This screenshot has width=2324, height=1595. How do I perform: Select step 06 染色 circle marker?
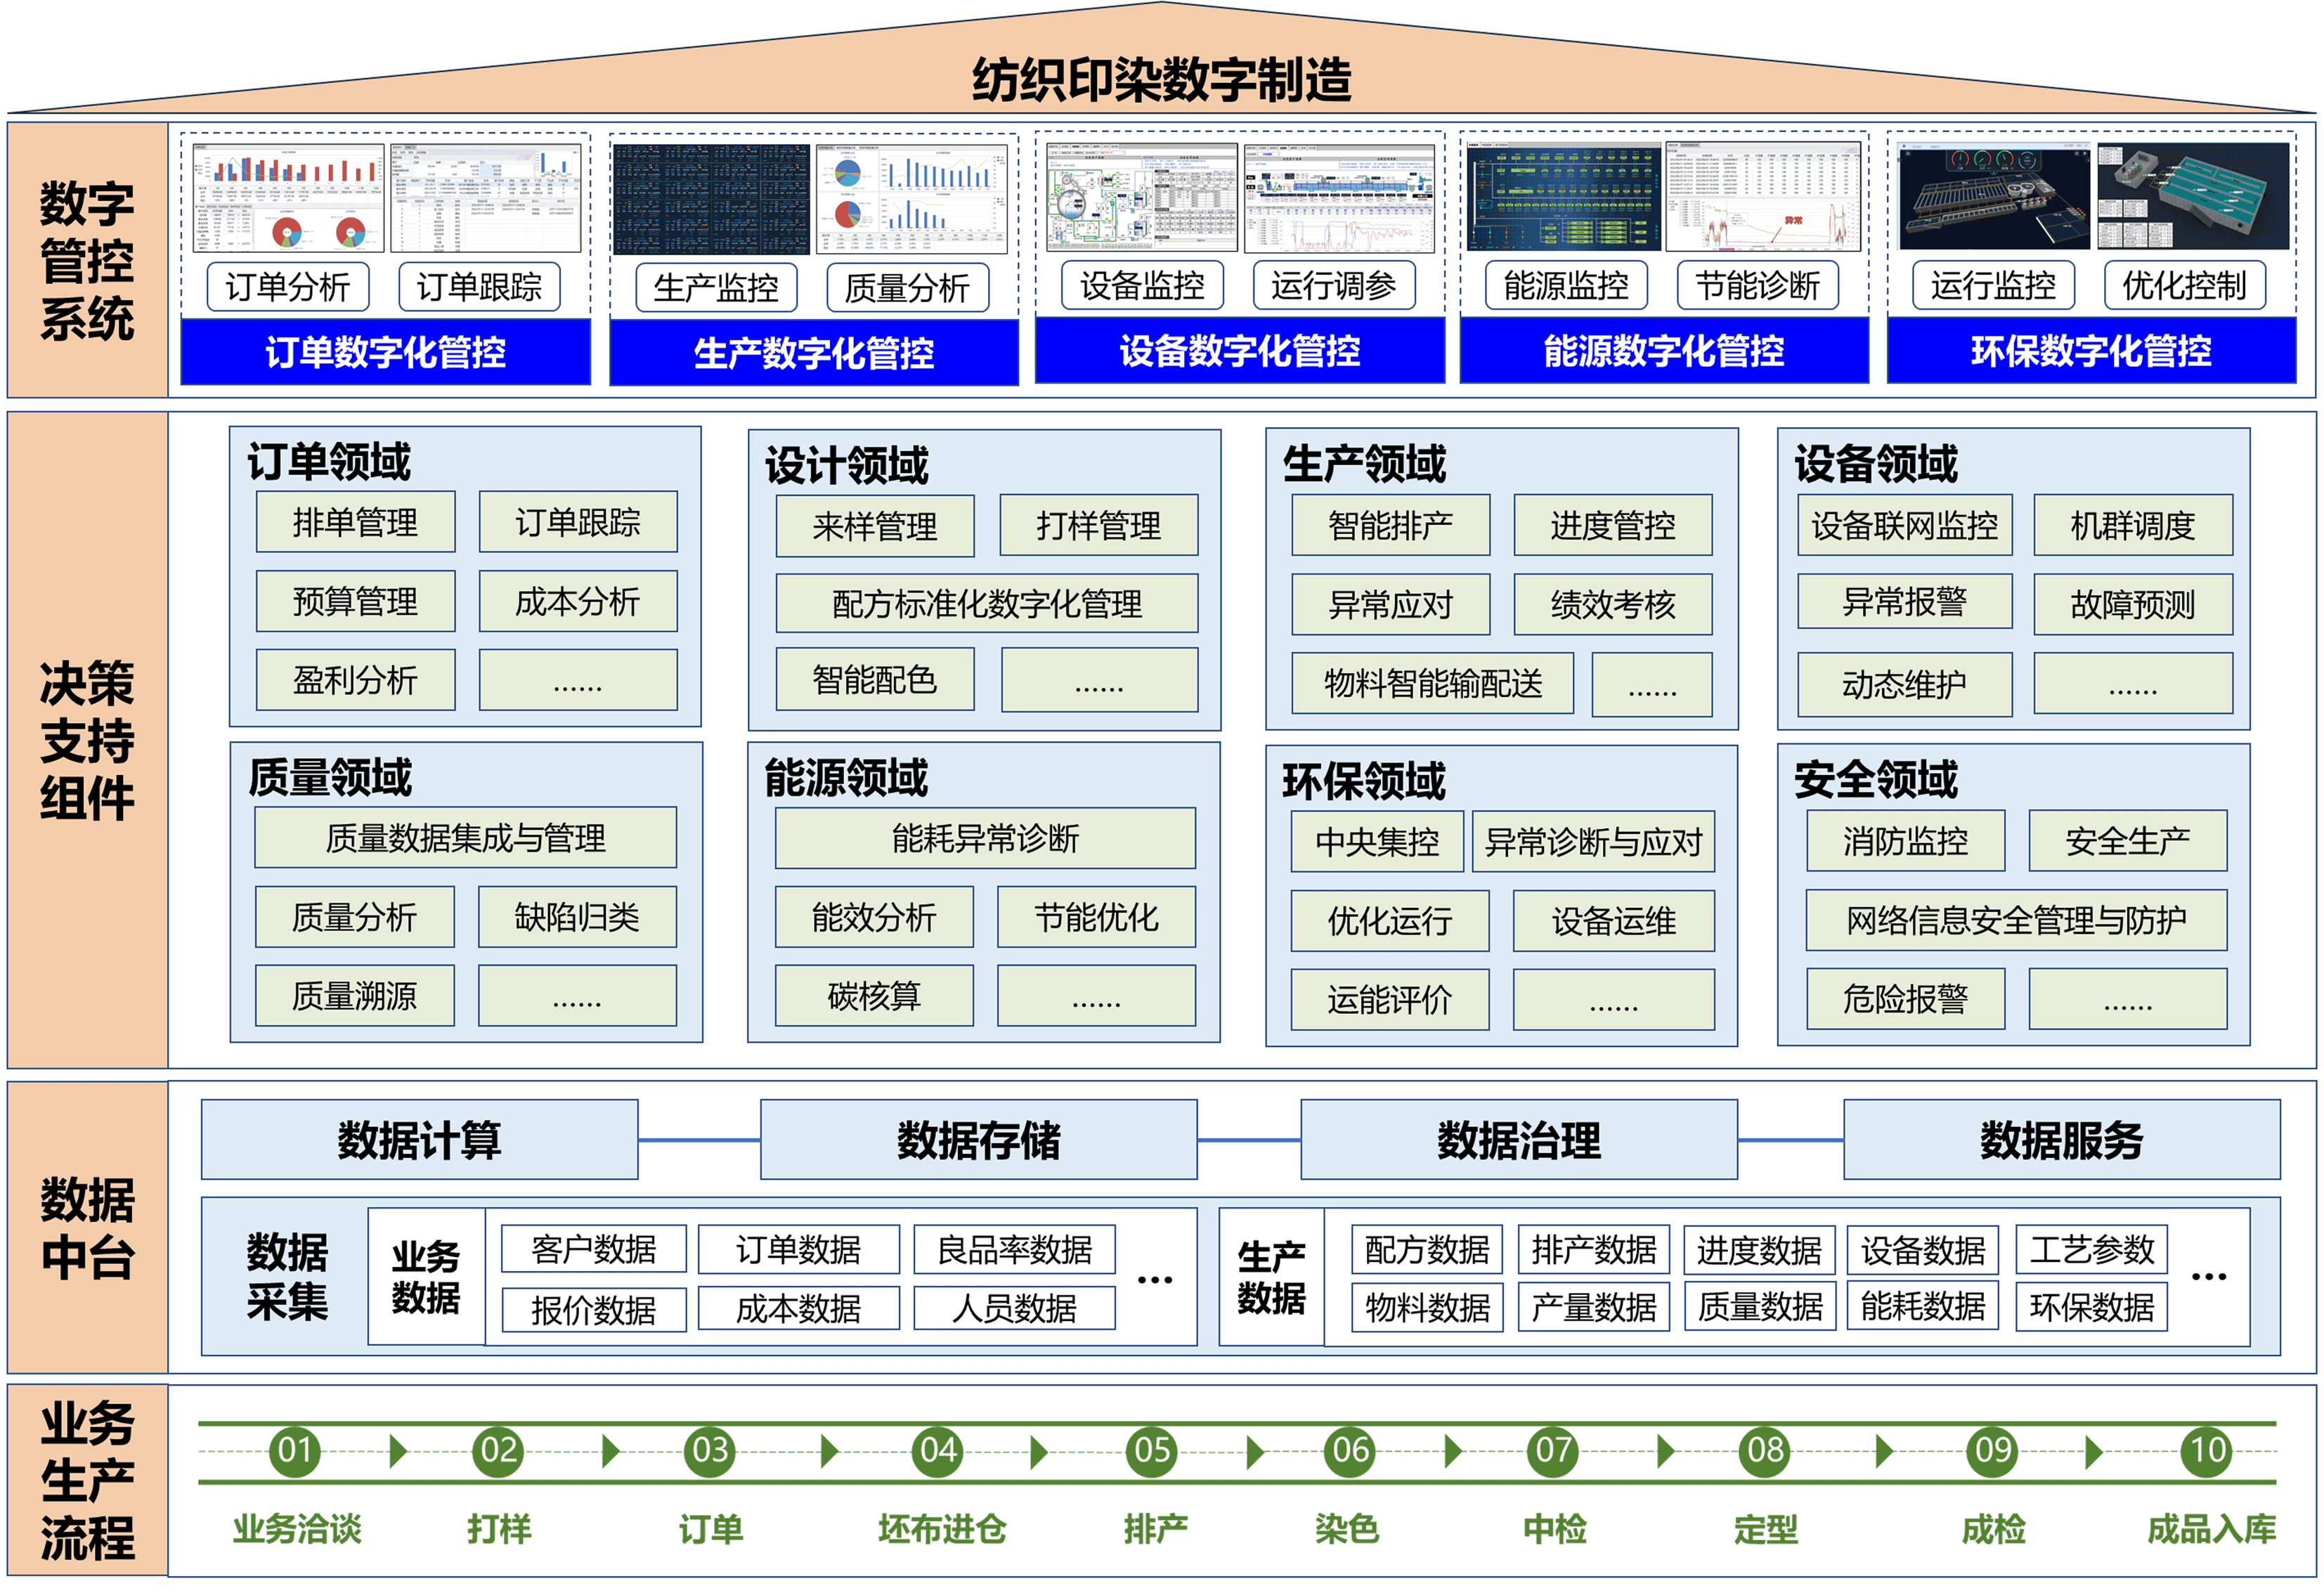coord(1351,1451)
